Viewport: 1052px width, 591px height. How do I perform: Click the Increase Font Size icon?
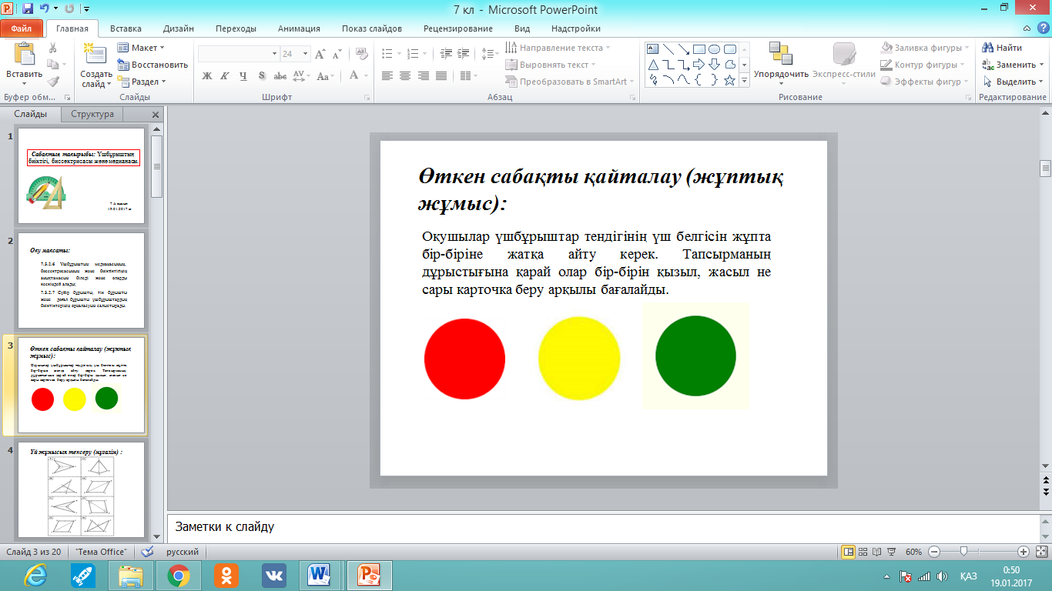pos(320,54)
